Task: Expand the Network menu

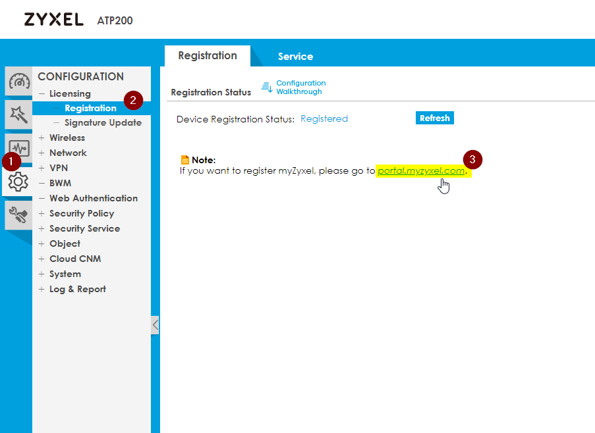Action: point(42,153)
